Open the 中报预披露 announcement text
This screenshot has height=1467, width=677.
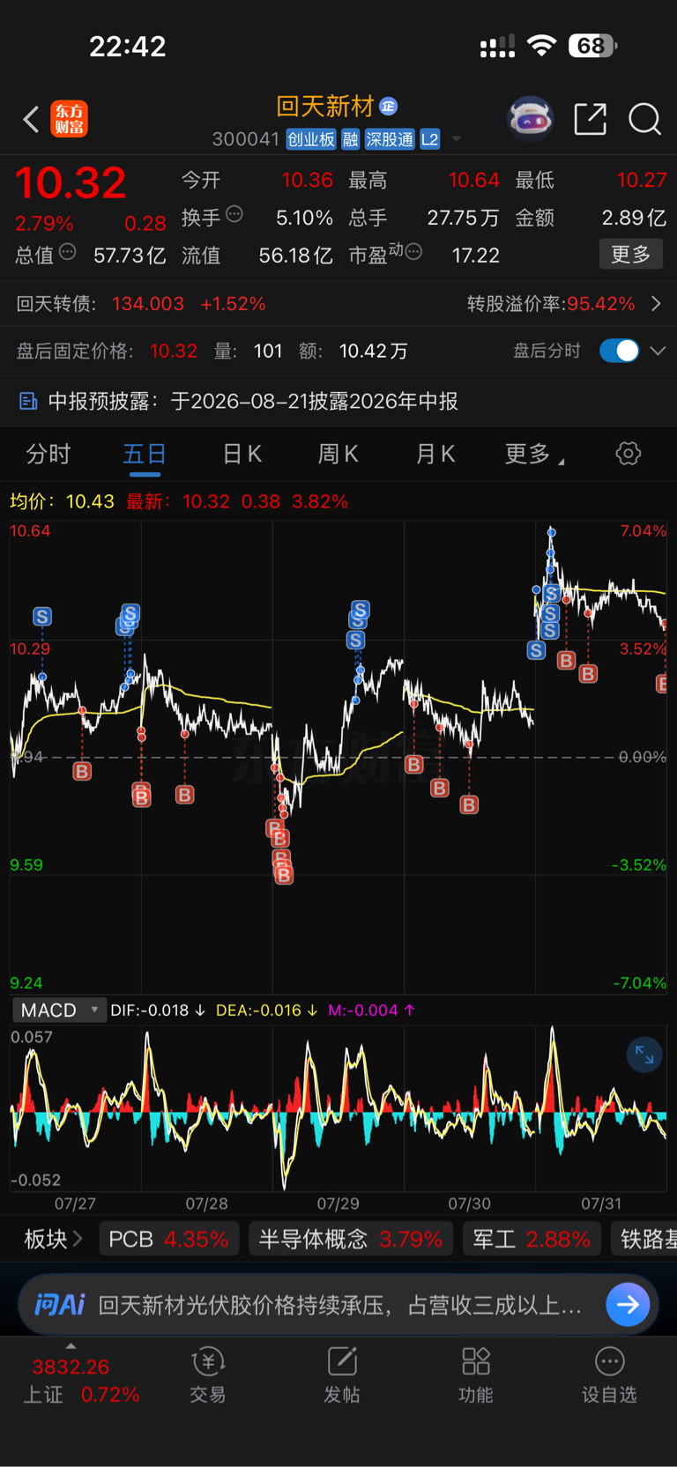click(252, 402)
